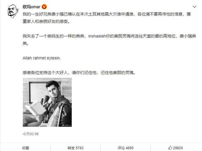Screen dimensions: 202x151
Task: Click the Allah rahmet eylesin line
Action: [x=42, y=58]
